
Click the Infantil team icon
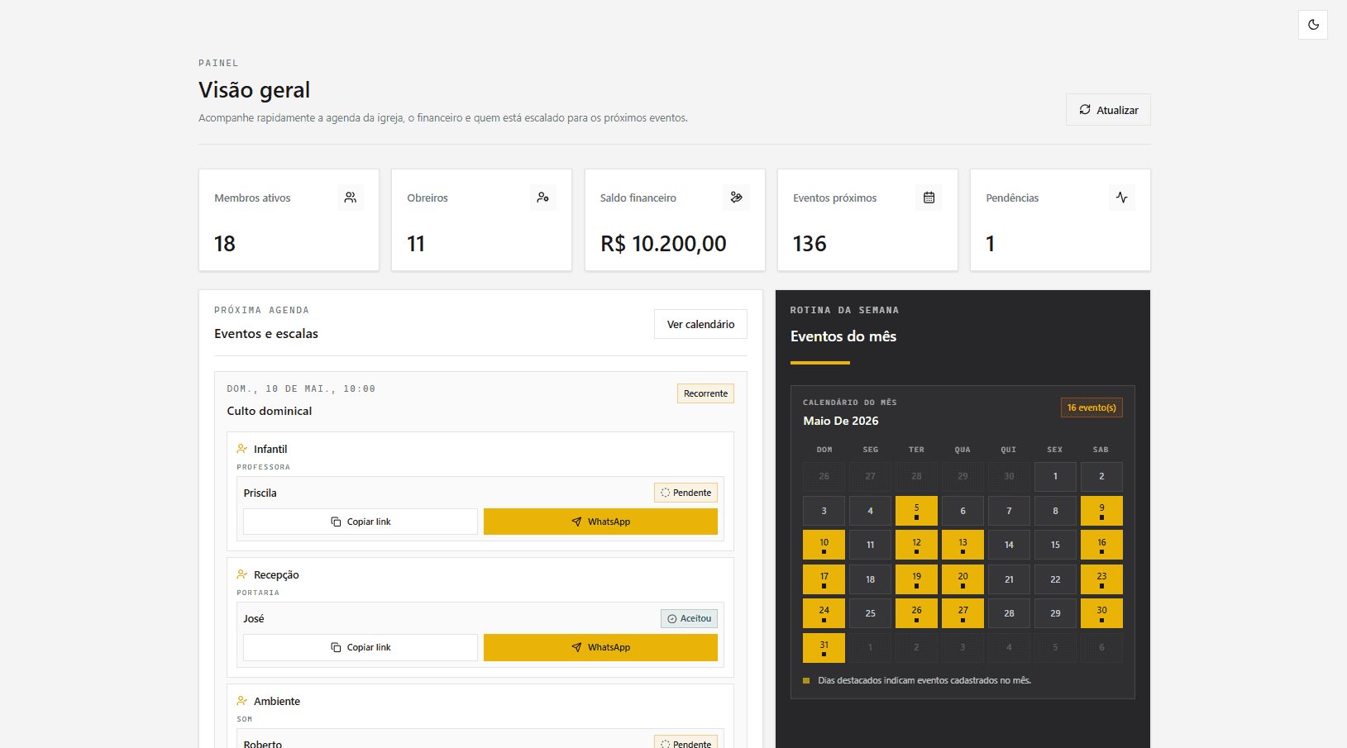coord(242,449)
